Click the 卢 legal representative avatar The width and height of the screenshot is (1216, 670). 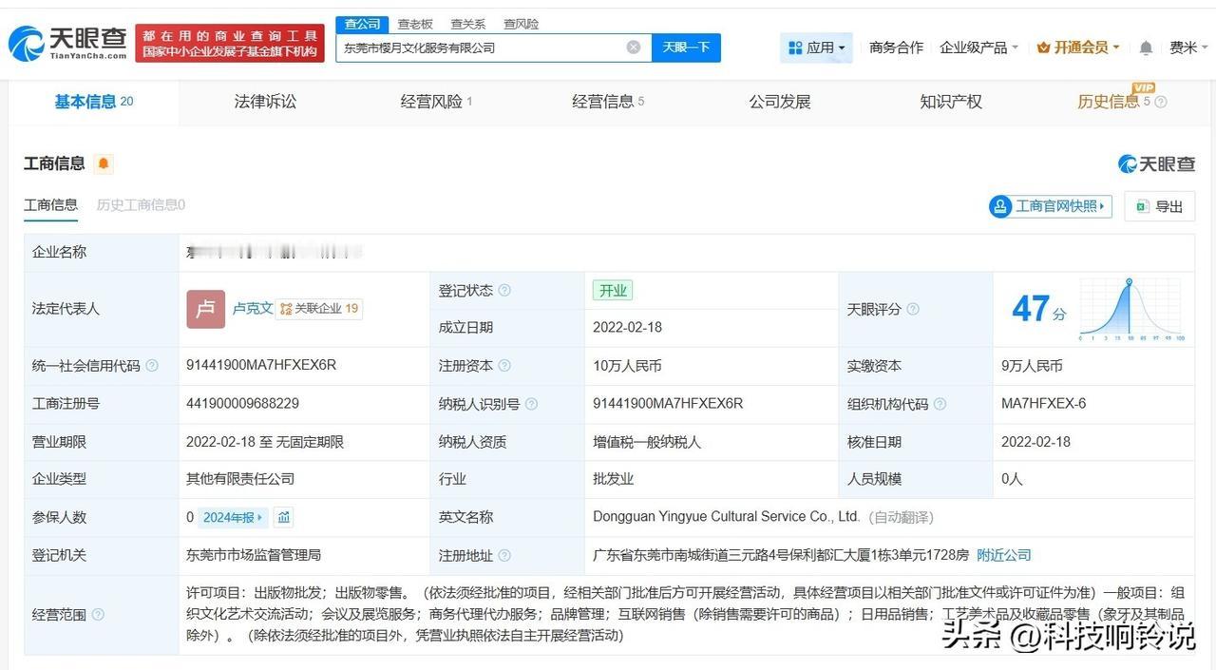coord(205,309)
